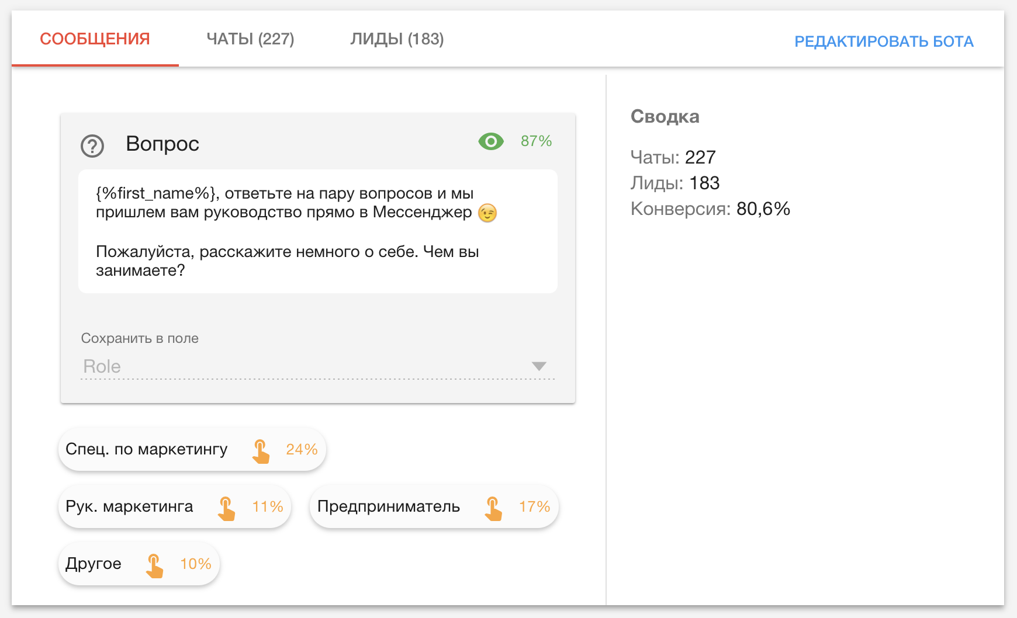The height and width of the screenshot is (618, 1017).
Task: Click the 17% click rate value
Action: tap(534, 506)
